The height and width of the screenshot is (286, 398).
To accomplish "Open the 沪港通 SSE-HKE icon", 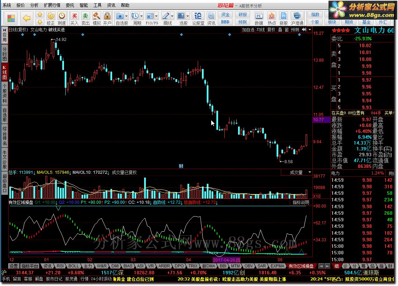I will [x=297, y=16].
